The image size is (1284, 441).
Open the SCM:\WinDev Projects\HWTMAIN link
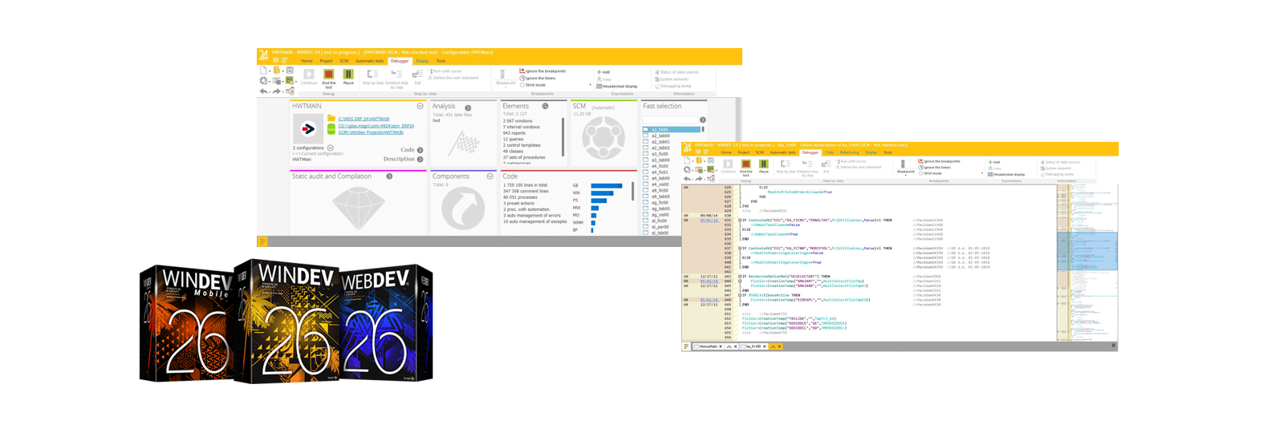coord(371,132)
